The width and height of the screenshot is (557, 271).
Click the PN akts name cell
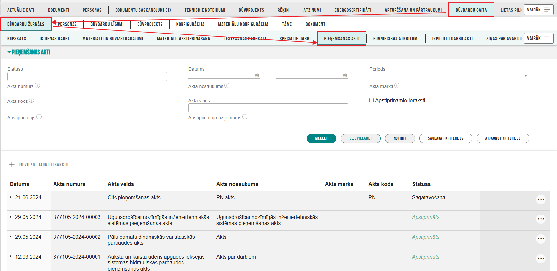[x=225, y=197]
